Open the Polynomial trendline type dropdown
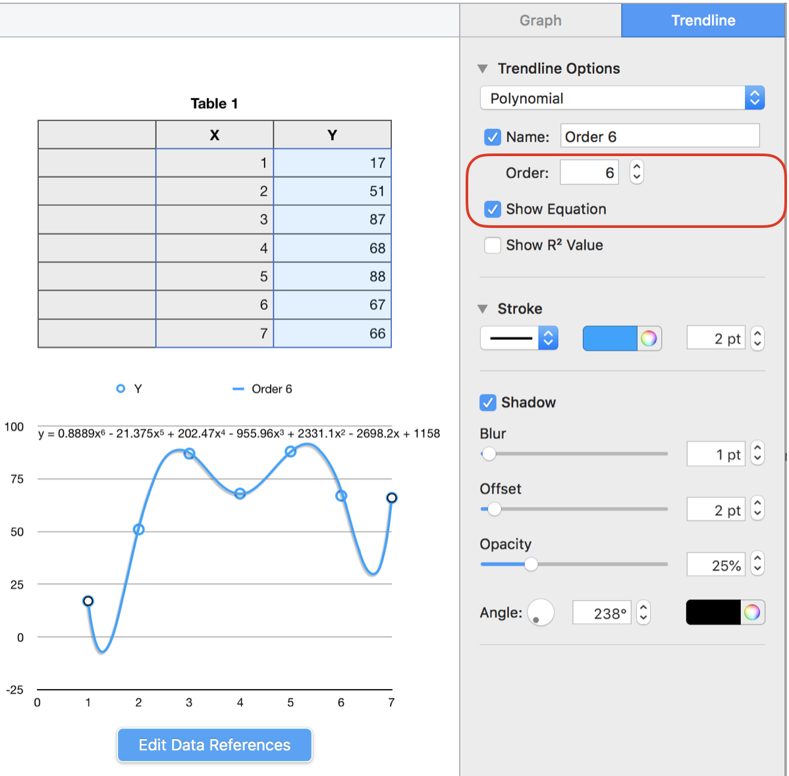Viewport: 789px width, 776px height. [x=755, y=97]
